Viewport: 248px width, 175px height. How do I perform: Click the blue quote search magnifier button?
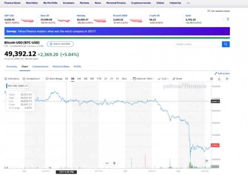coord(226,44)
